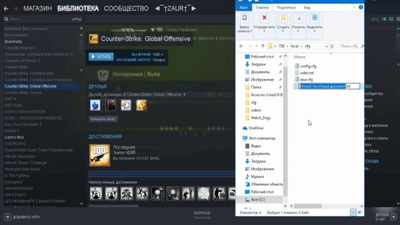Sort files by the Имя column header
The width and height of the screenshot is (400, 225).
299,57
